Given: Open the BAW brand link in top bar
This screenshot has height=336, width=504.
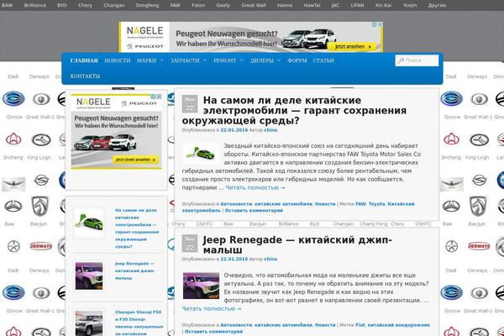Looking at the screenshot, I should 7,5.
